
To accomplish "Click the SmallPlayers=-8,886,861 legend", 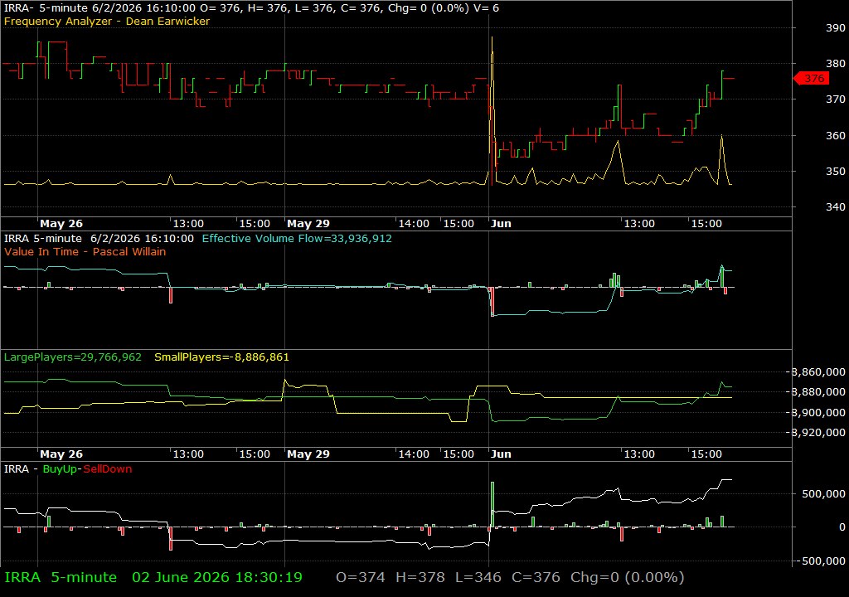I will tap(221, 357).
